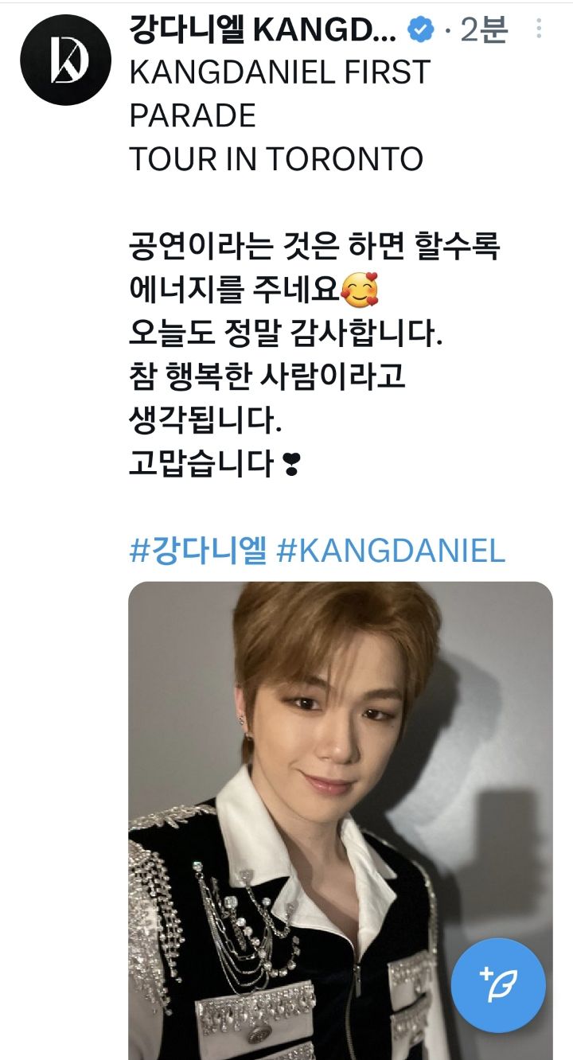Tap the line 오늘도 정말 감사합니다.
Screen dimensions: 573x1060
point(285,334)
